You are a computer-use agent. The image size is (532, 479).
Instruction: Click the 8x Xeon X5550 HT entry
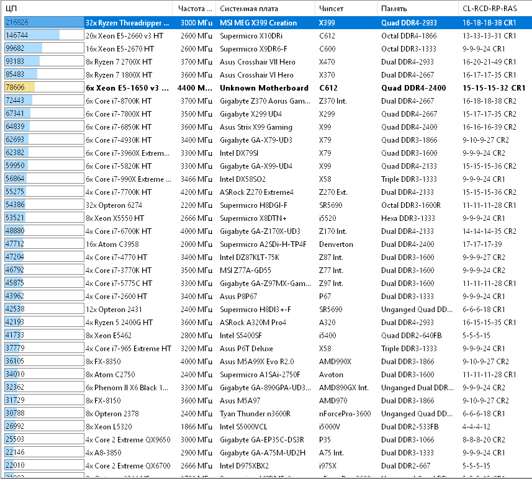(x=115, y=218)
